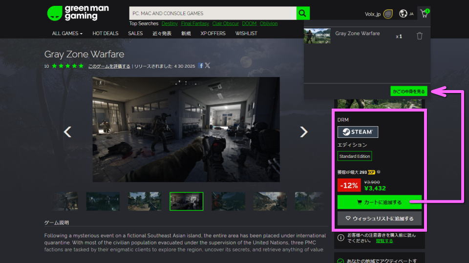Share on X icon
The height and width of the screenshot is (263, 469).
[207, 66]
